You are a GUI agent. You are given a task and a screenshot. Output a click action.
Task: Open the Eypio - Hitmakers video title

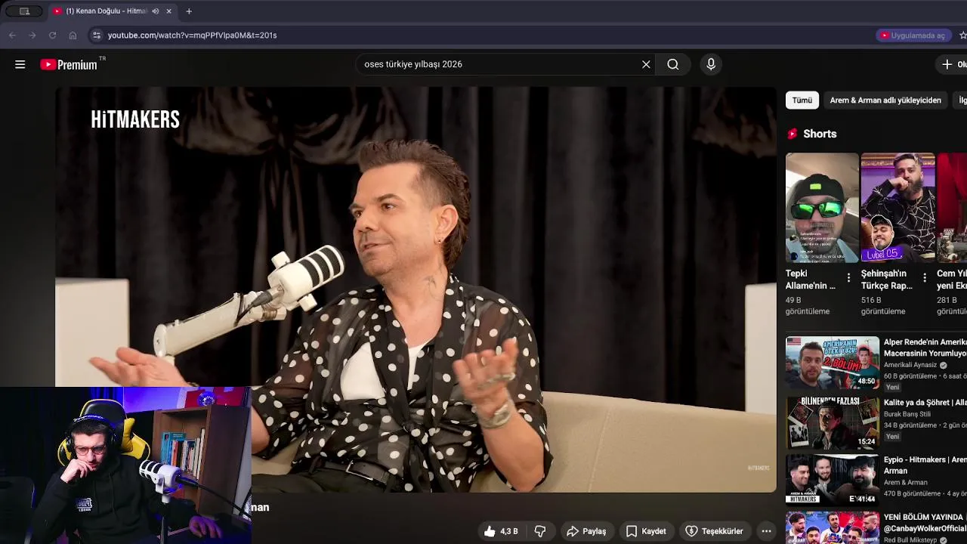(x=925, y=465)
